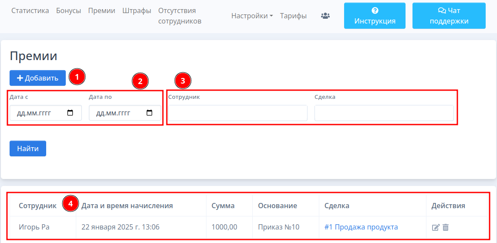Navigate to Отсутствия сотрудников

(180, 16)
